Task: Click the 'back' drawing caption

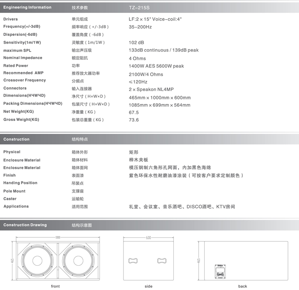Action: 243,286
